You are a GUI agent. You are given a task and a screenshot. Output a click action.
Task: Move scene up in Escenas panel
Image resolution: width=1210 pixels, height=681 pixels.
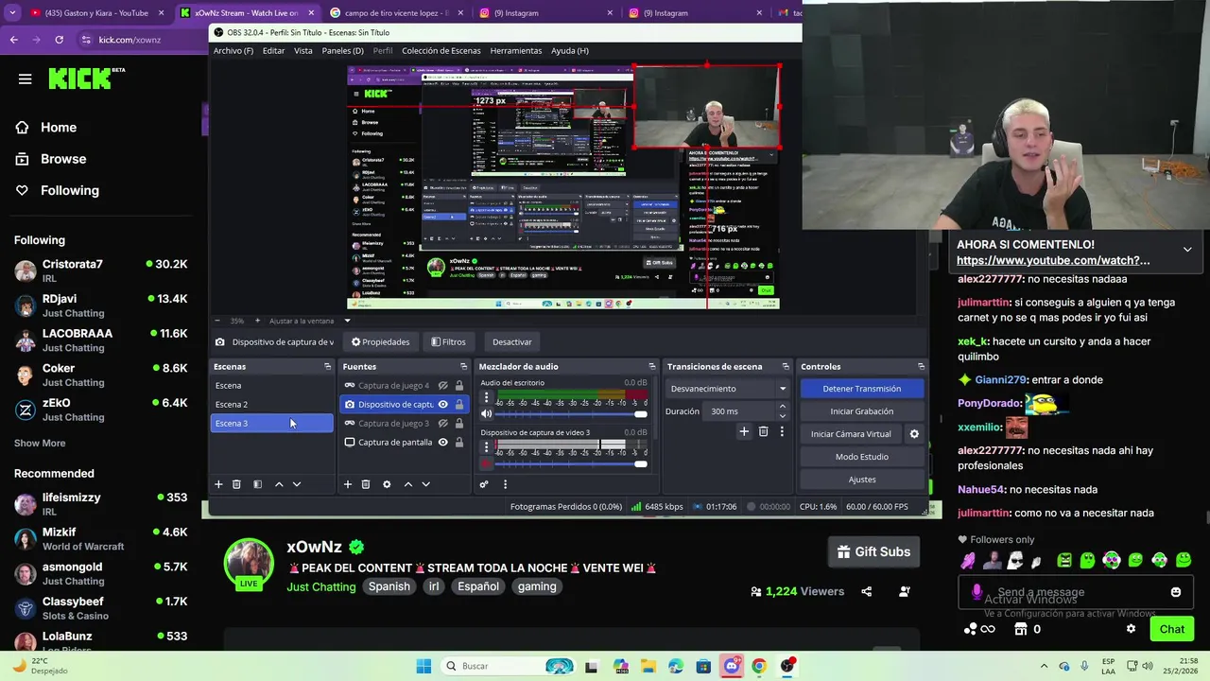click(x=279, y=484)
